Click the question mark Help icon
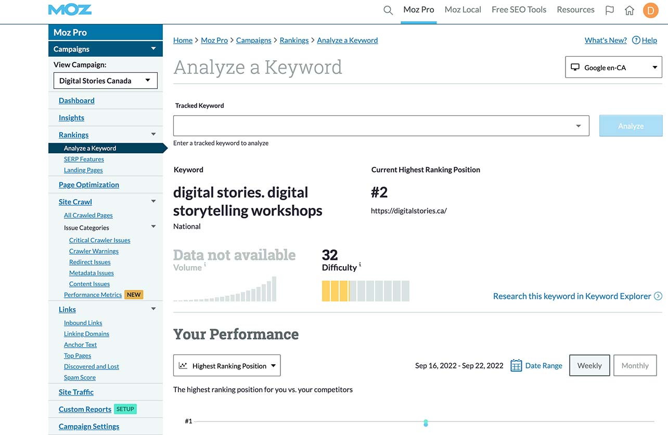The height and width of the screenshot is (435, 668). [636, 40]
